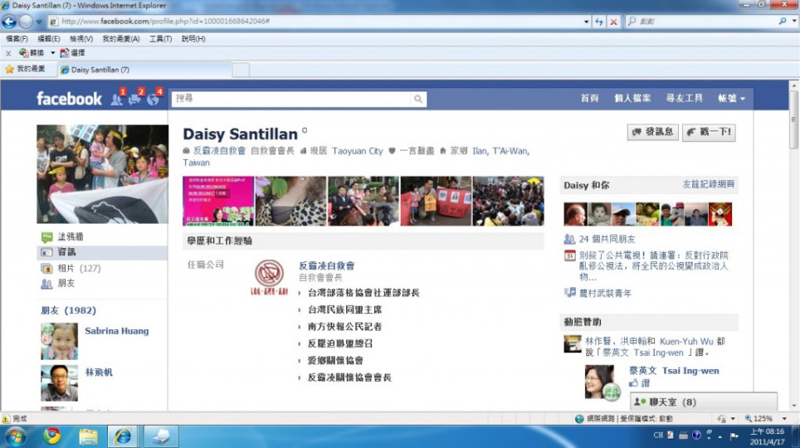The width and height of the screenshot is (800, 448).
Task: Open the 工具(T) menu
Action: pyautogui.click(x=160, y=39)
